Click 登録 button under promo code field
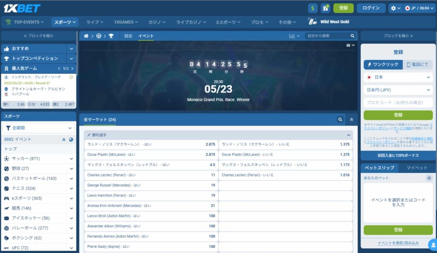The image size is (437, 253). click(x=398, y=115)
